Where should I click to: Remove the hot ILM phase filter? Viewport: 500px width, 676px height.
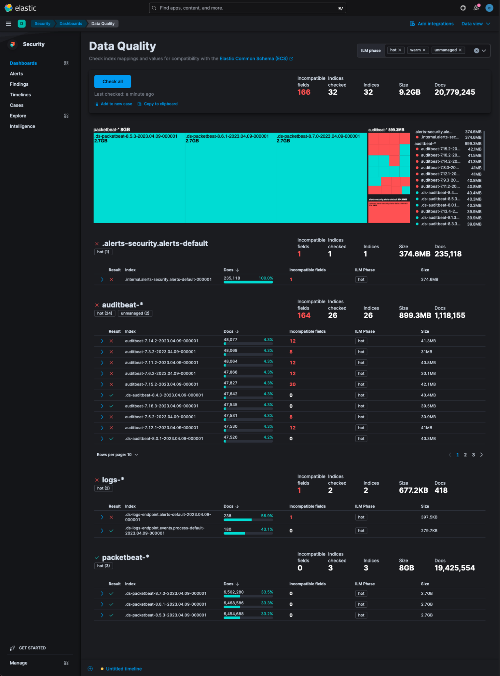click(x=400, y=50)
